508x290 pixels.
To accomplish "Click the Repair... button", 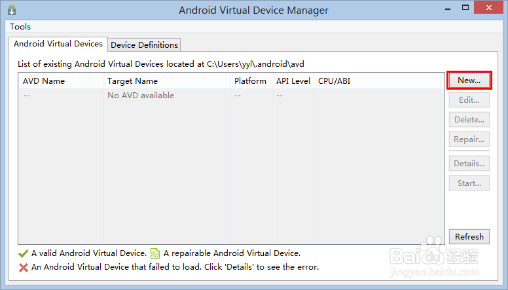I will coord(469,139).
